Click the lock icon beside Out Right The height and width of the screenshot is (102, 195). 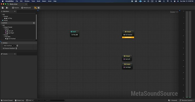click(x=7, y=33)
